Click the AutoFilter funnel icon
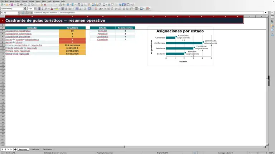The height and width of the screenshot is (154, 275). [89, 5]
